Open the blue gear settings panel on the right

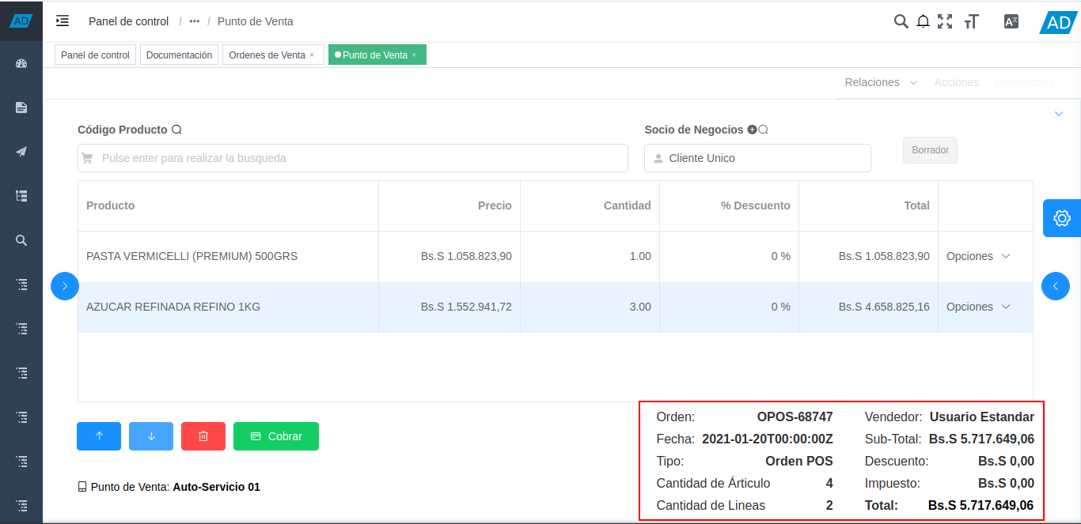(1061, 218)
